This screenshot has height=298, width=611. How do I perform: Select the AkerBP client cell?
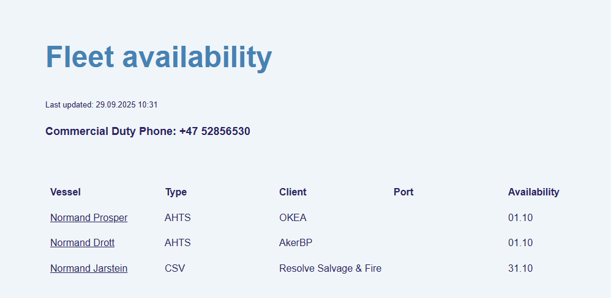click(x=296, y=242)
